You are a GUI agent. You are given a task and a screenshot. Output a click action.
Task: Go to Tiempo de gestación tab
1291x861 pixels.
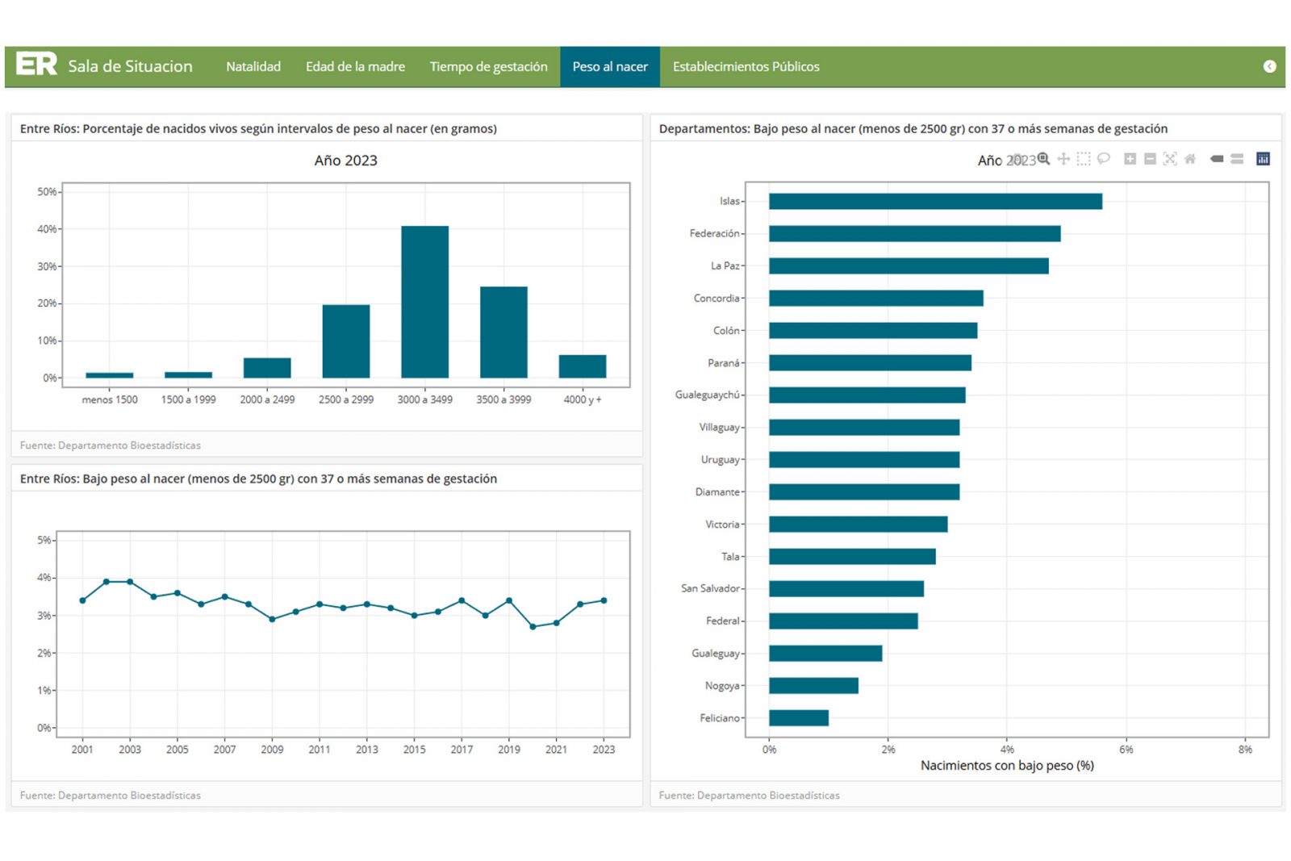[x=488, y=66]
